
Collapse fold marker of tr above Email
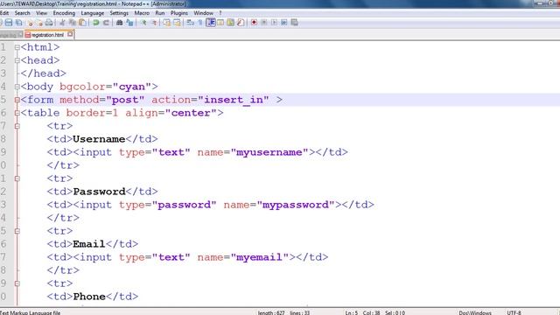pyautogui.click(x=17, y=231)
